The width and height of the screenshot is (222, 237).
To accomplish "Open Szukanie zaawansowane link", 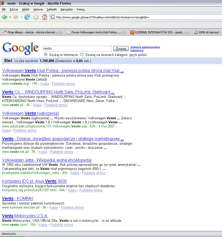I will pos(145,47).
